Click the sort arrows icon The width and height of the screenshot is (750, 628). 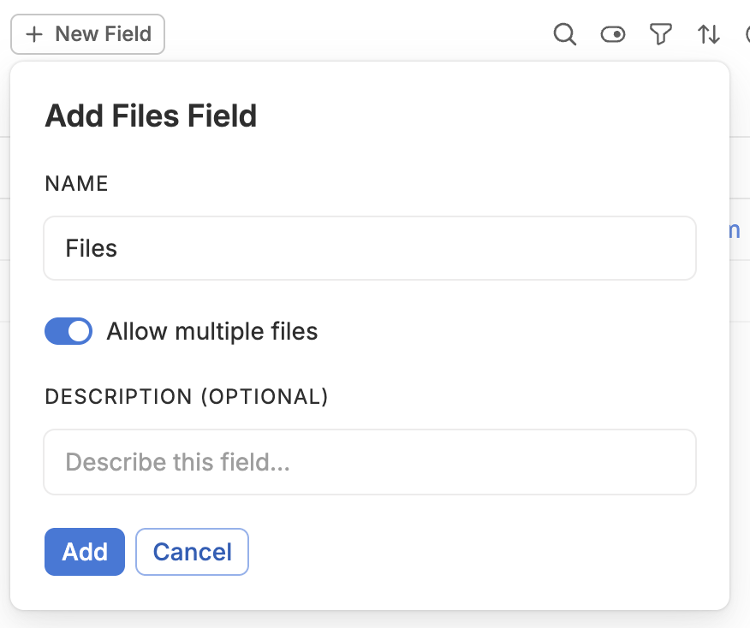point(708,34)
